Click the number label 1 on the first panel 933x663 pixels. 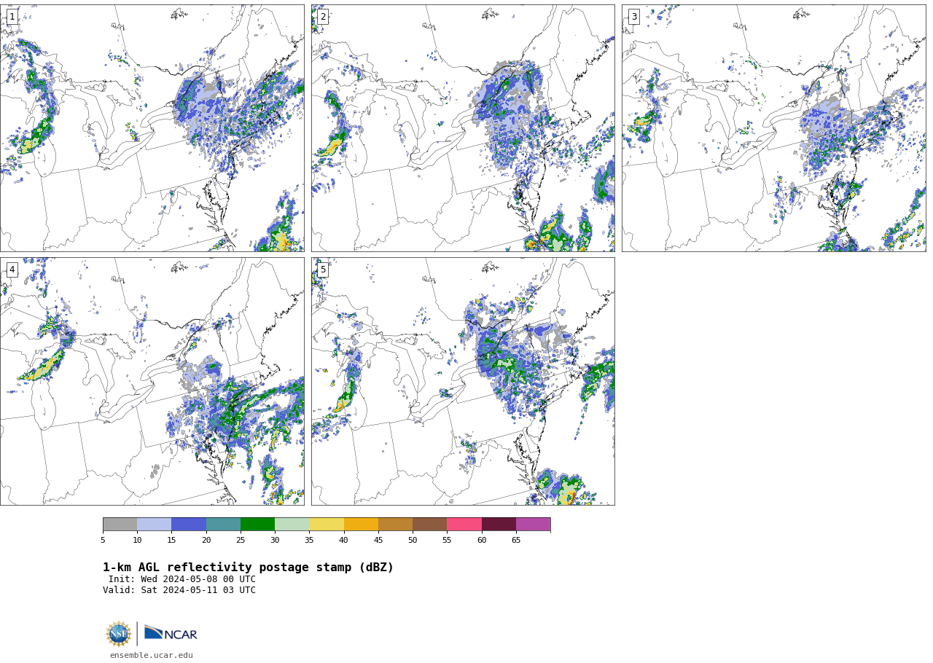point(12,17)
